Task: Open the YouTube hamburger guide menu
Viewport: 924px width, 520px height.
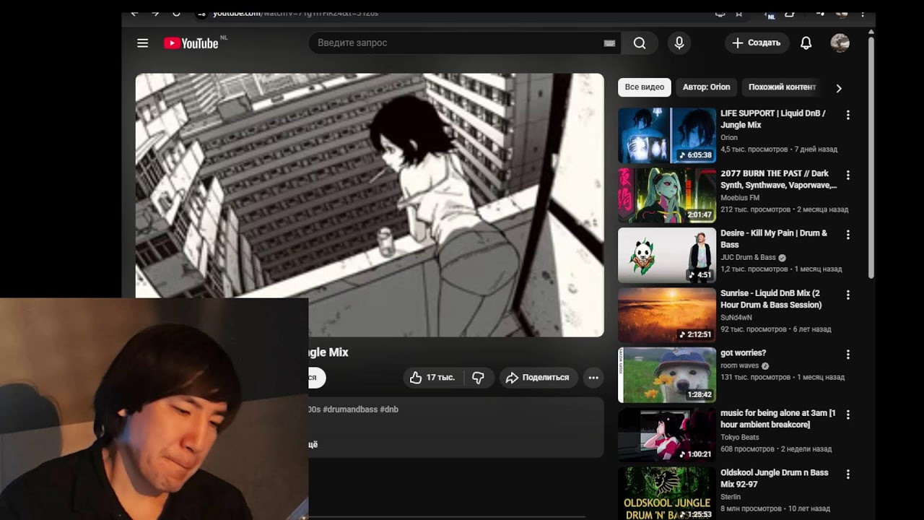Action: point(142,43)
